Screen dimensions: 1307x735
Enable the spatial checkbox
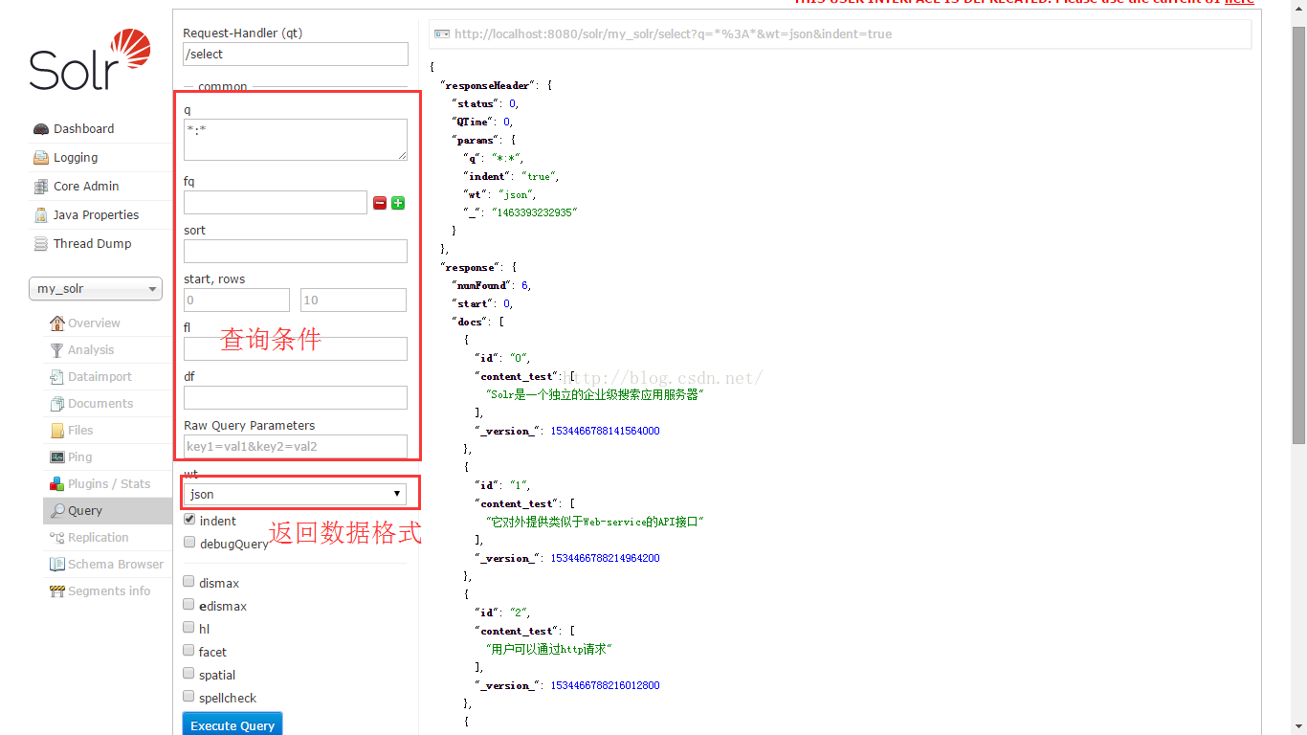pyautogui.click(x=189, y=674)
